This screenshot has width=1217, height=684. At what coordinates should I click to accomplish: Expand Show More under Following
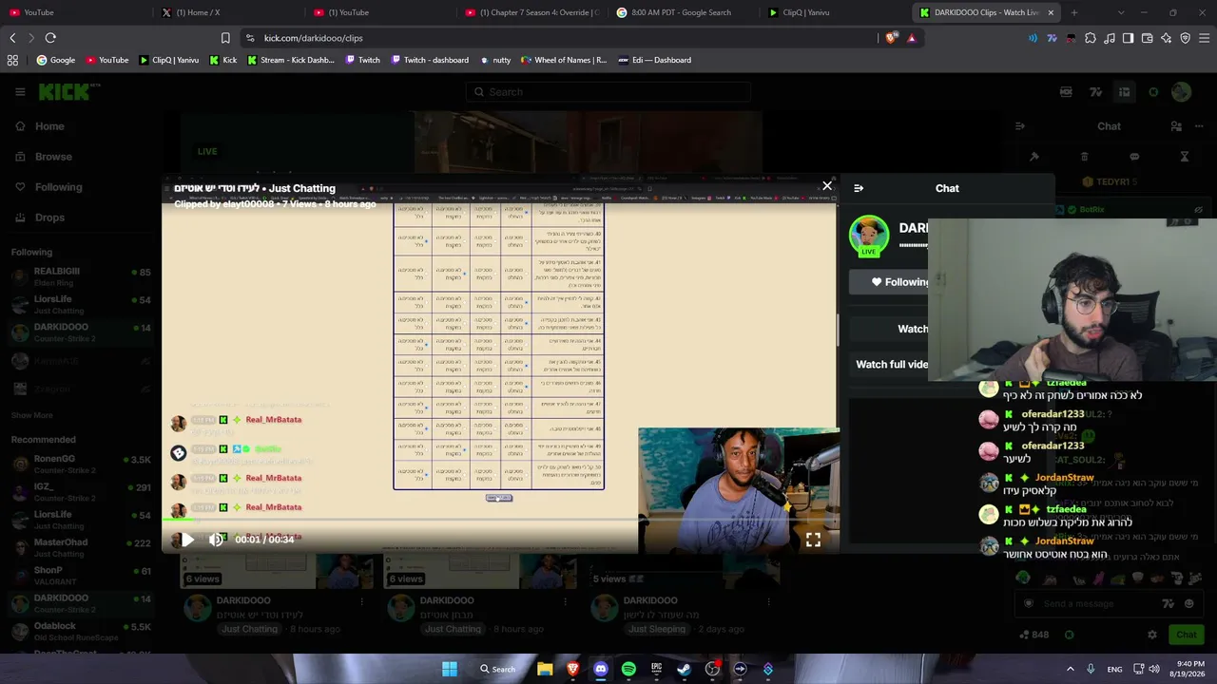(31, 415)
